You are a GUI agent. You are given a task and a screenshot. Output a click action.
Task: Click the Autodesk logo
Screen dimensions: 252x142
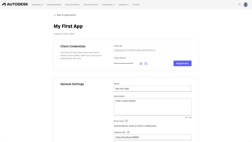(15, 4)
